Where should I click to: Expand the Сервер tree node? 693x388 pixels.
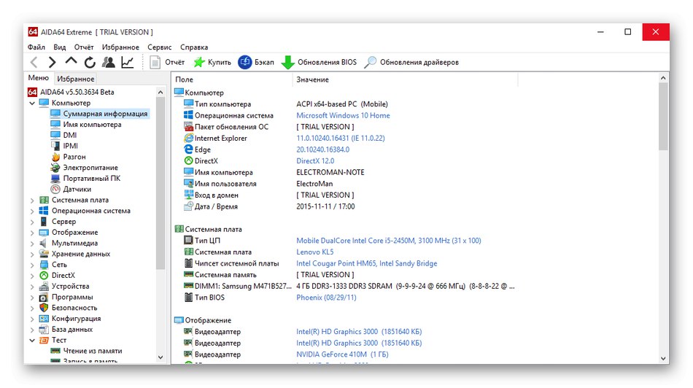(x=32, y=222)
